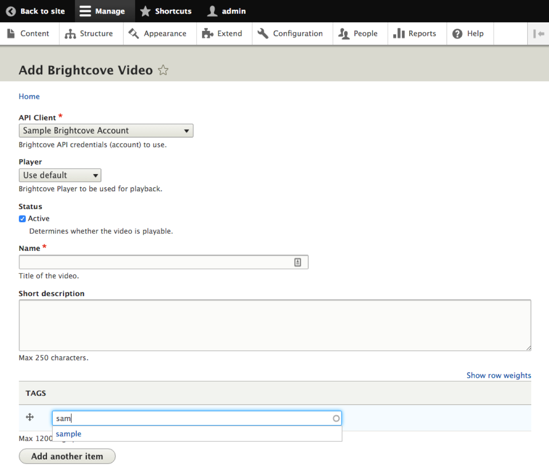This screenshot has height=471, width=549.
Task: Open the API Client dropdown
Action: (106, 131)
